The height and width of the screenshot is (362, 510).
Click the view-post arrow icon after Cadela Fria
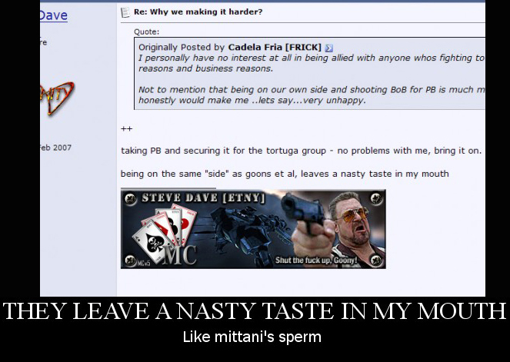coord(328,48)
